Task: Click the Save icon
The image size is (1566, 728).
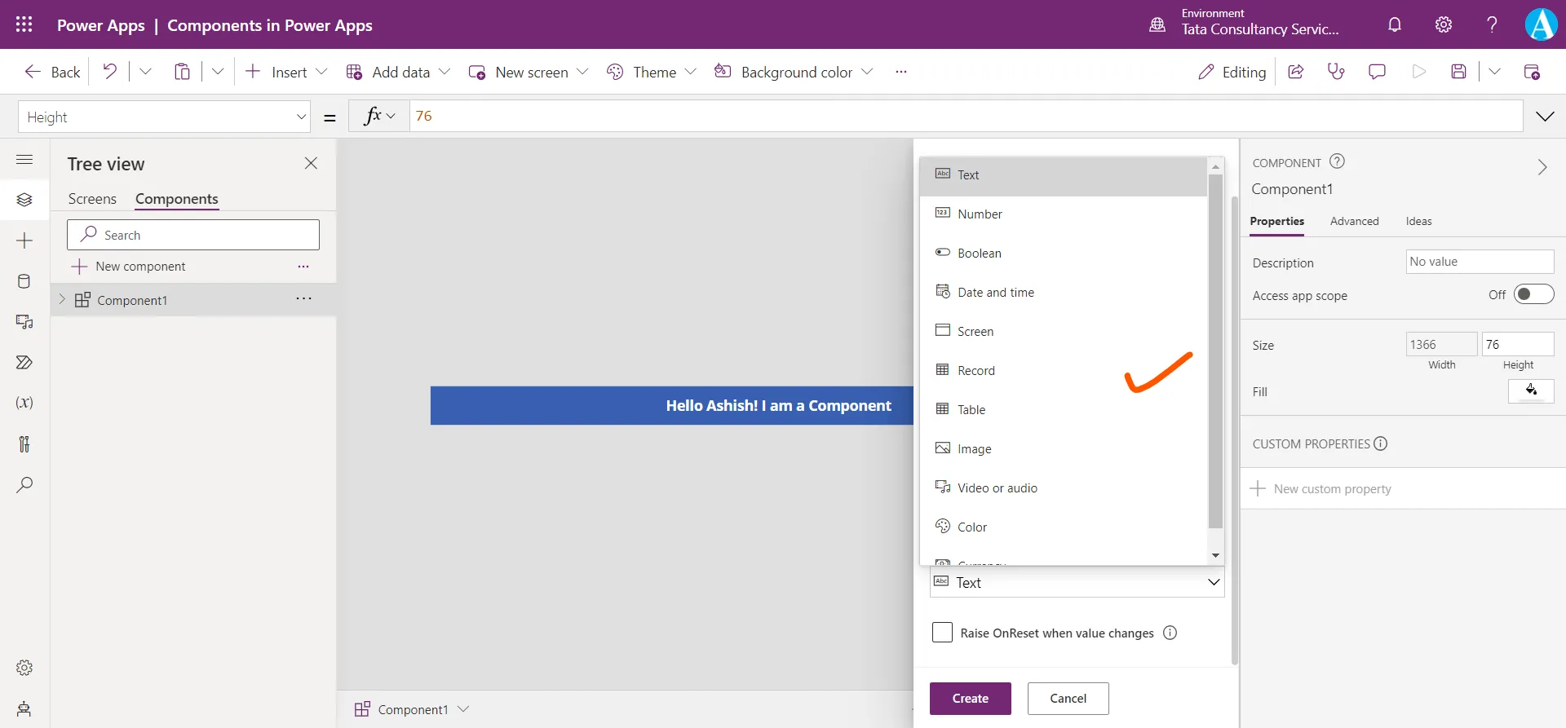Action: (1459, 72)
